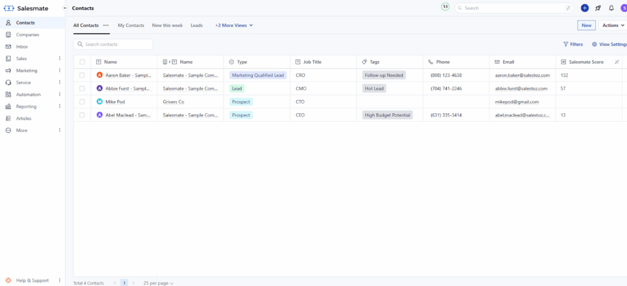The image size is (627, 286).
Task: Click the blue plus quick-add icon
Action: 585,8
